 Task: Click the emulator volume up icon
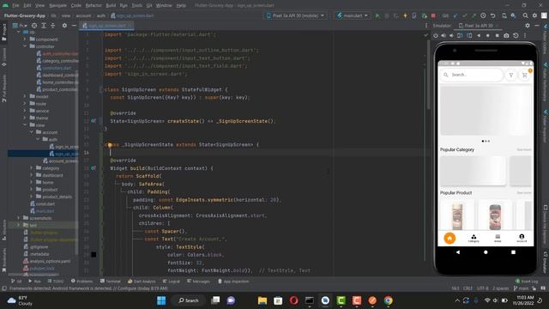point(443,35)
